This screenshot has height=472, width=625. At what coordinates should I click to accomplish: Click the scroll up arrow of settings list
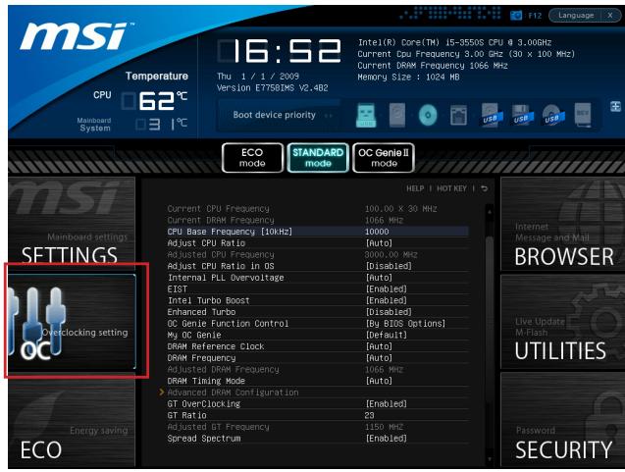(x=490, y=212)
